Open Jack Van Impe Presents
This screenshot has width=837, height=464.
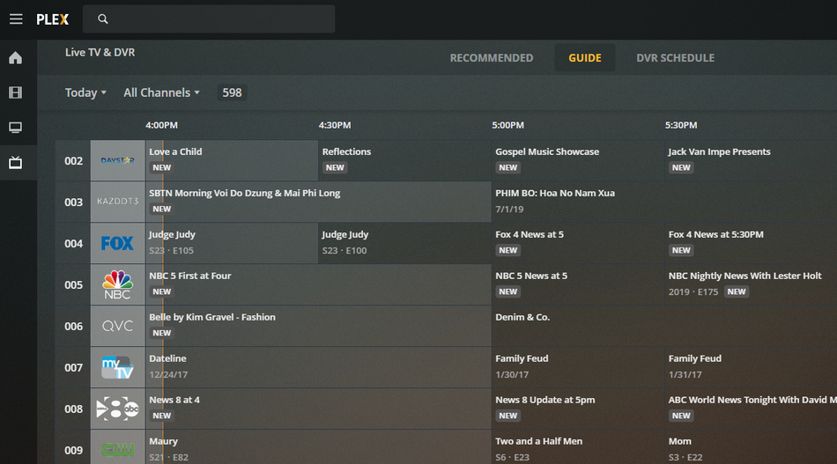pos(751,160)
